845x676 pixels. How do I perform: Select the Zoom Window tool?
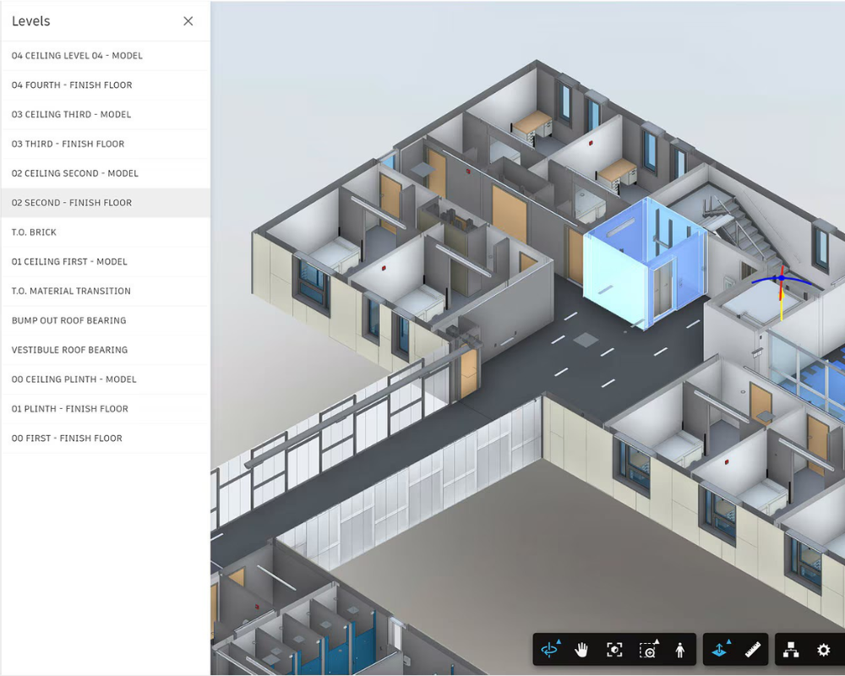648,650
